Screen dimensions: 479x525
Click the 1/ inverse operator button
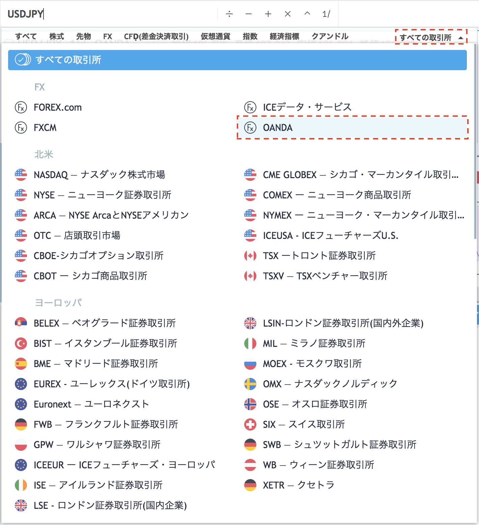click(326, 14)
